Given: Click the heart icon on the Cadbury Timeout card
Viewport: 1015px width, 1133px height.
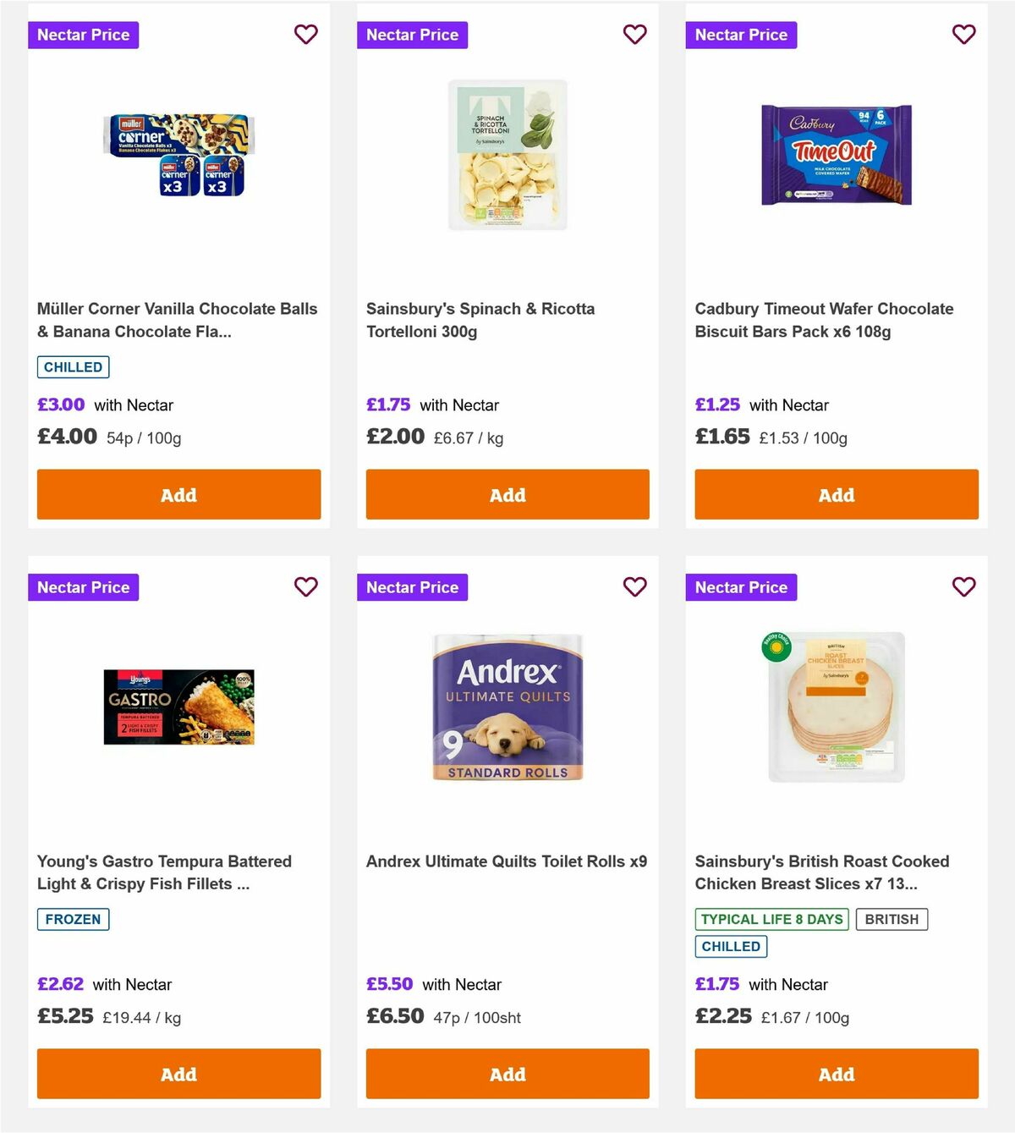Looking at the screenshot, I should point(963,35).
